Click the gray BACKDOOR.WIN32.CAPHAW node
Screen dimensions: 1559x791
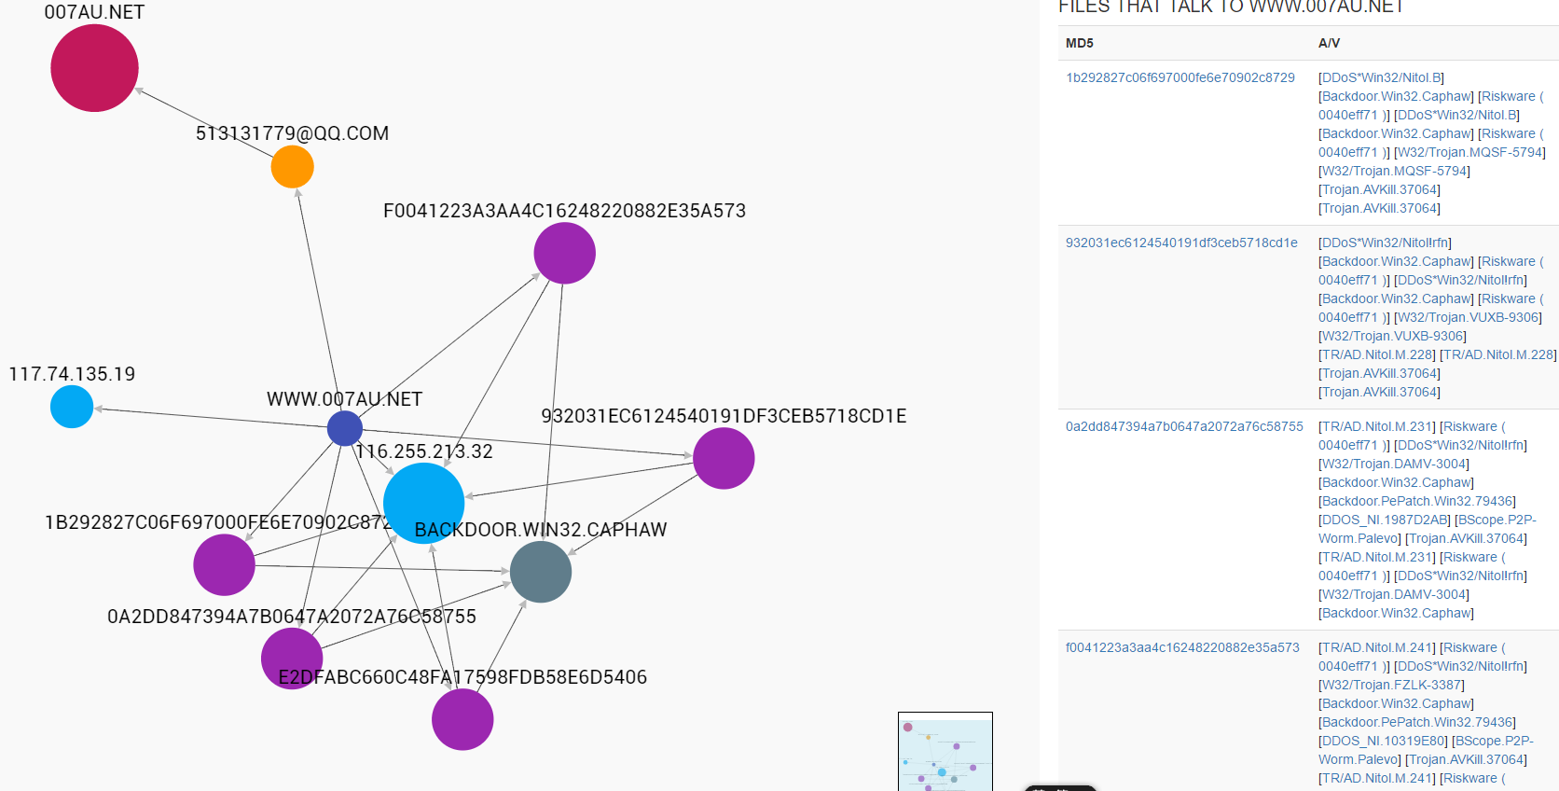pos(541,572)
